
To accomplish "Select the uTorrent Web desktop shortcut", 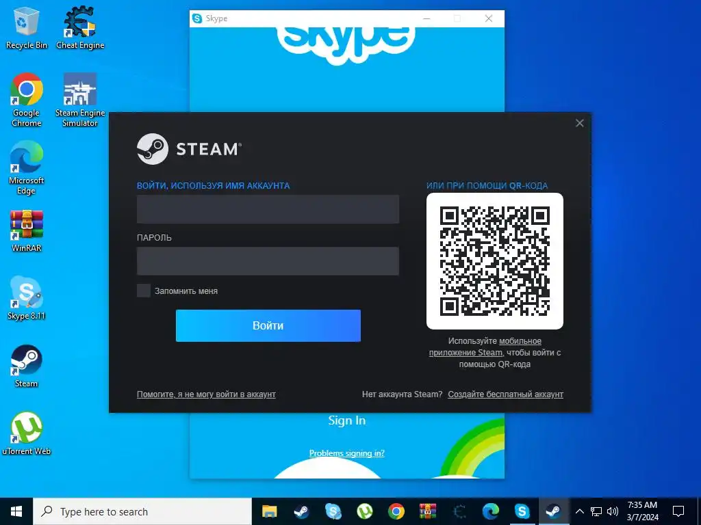I will [x=27, y=433].
